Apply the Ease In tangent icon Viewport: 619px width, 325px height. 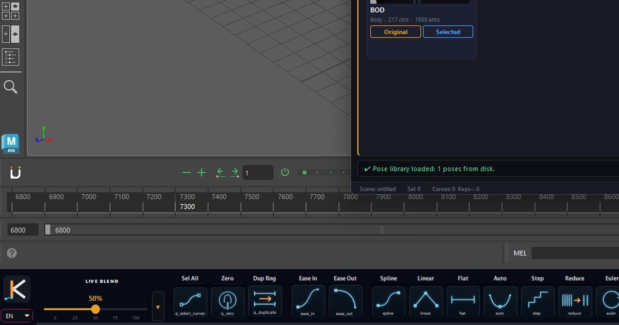click(308, 301)
